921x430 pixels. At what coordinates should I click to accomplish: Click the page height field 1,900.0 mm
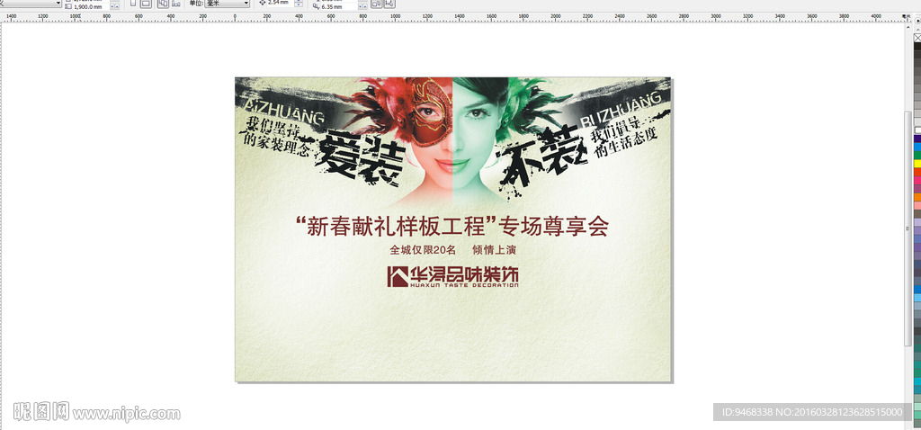[92, 6]
